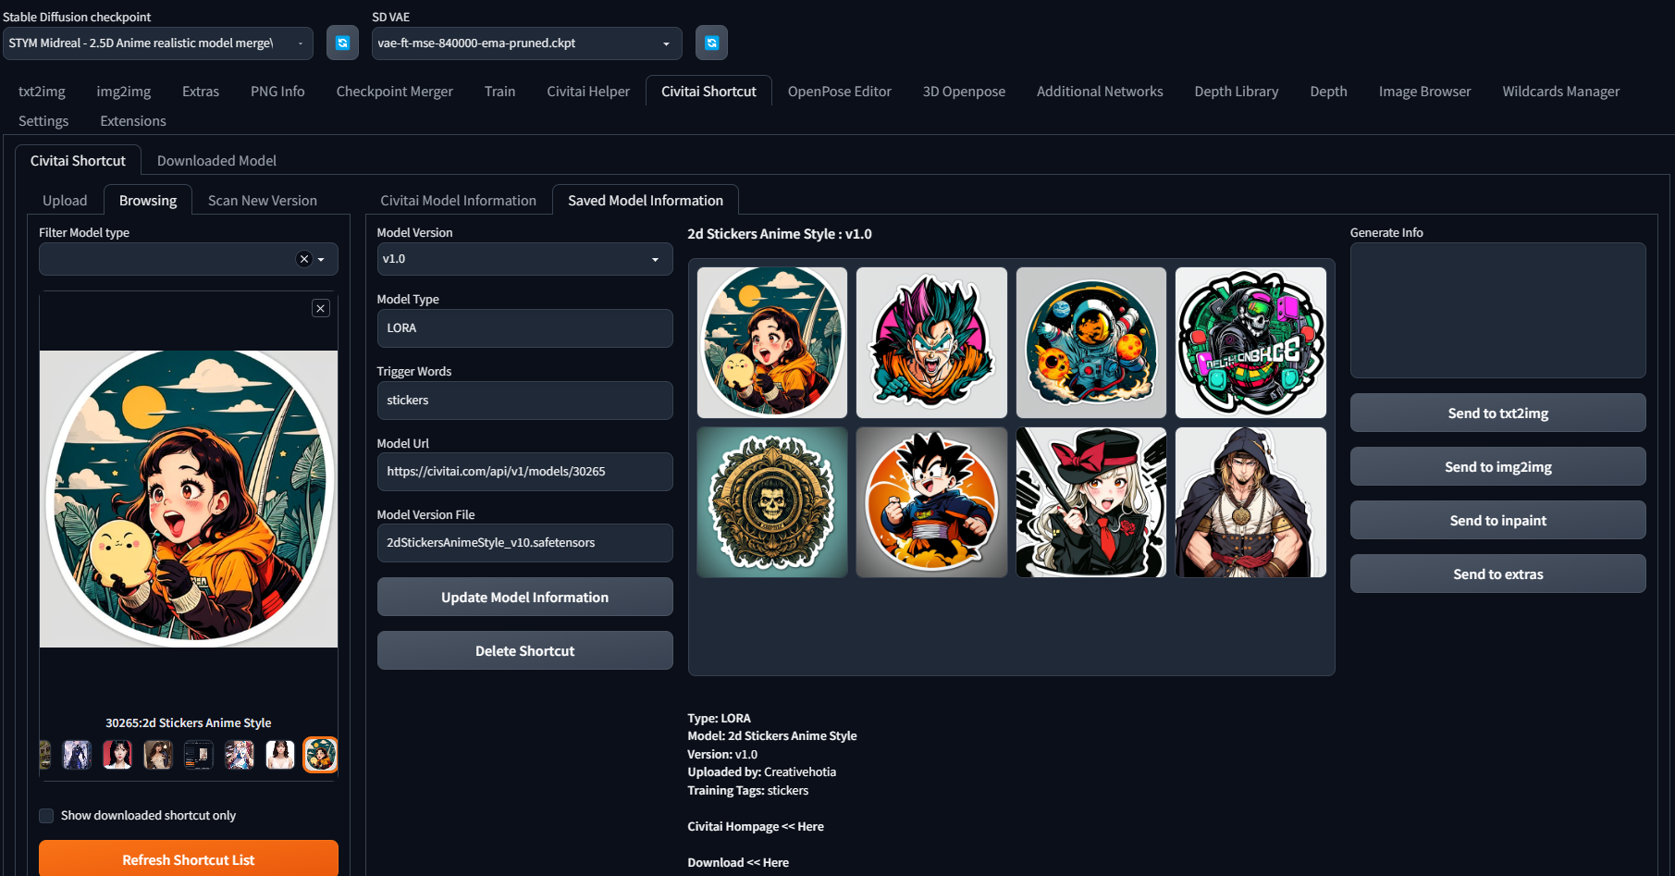Screen dimensions: 1675x876
Task: Close the shortcut preview image
Action: 321,308
